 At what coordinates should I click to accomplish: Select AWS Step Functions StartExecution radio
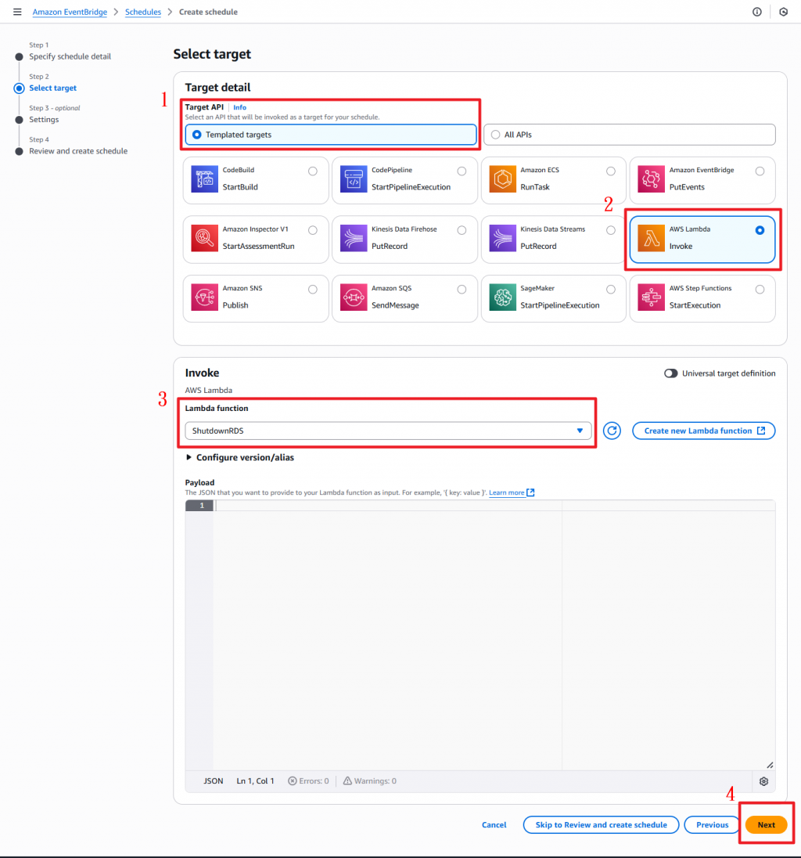pos(760,290)
